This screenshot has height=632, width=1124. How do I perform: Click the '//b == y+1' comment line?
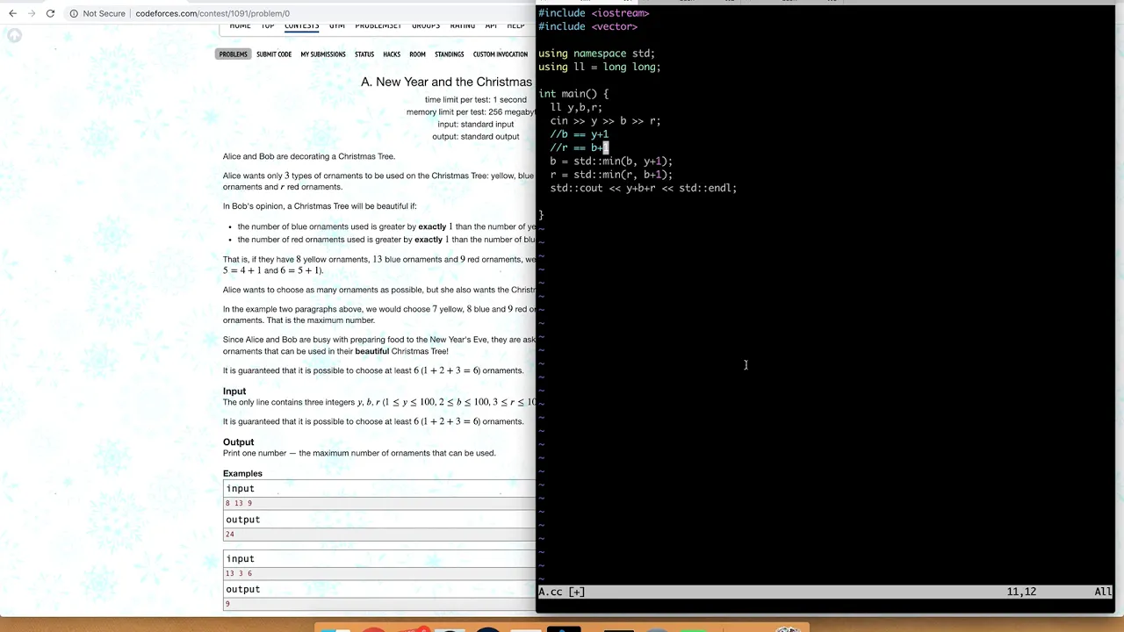click(x=579, y=134)
